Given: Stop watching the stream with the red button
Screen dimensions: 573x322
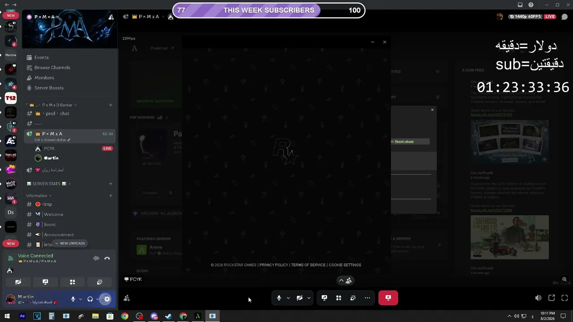Looking at the screenshot, I should [x=388, y=298].
